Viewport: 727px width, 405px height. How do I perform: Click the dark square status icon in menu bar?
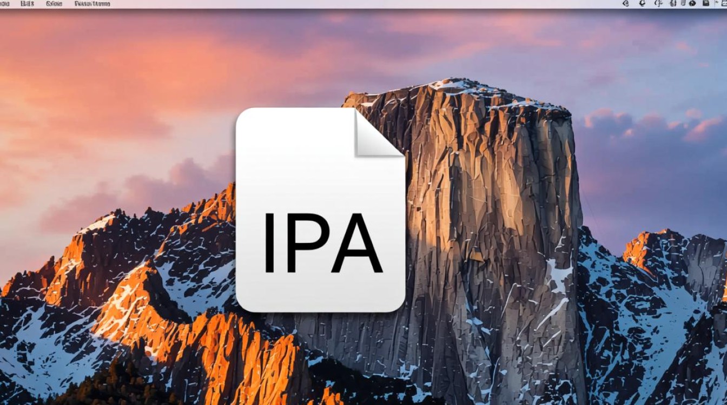click(705, 3)
